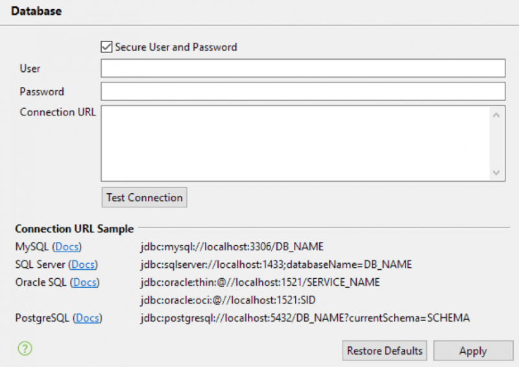
Task: Click the MySQL sample JDBC URL text
Action: point(232,247)
